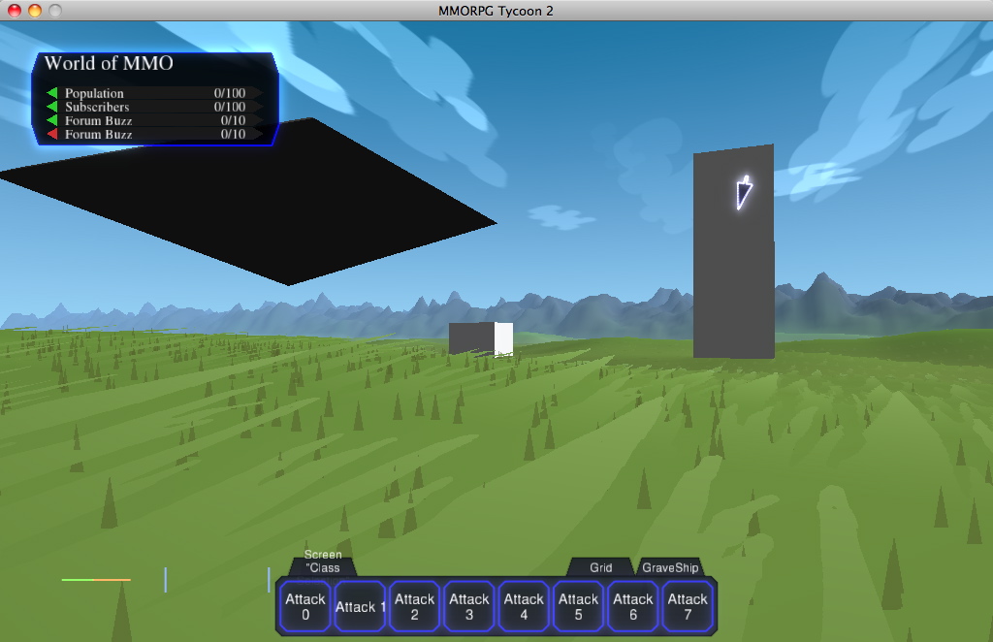Select the Attack 3 slot

(x=468, y=606)
